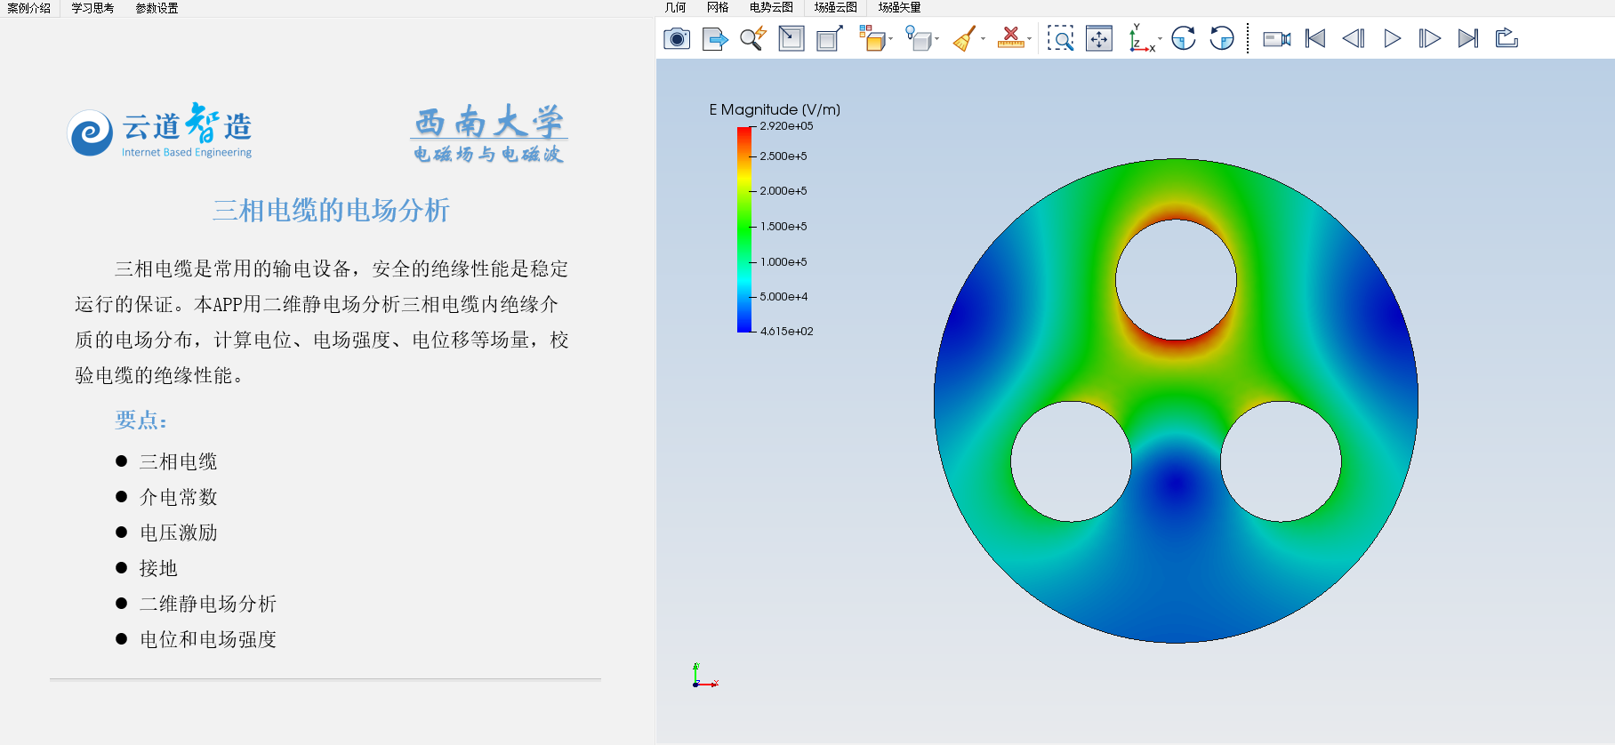The image size is (1615, 745).
Task: Open dropdown beside broom icon
Action: pyautogui.click(x=983, y=38)
